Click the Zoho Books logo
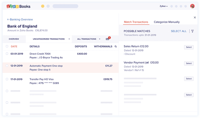 coord(19,6)
